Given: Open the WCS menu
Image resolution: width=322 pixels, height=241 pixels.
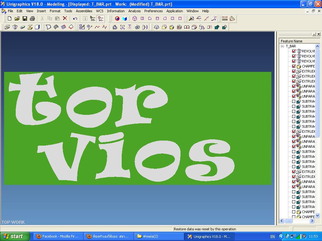Looking at the screenshot, I should point(100,11).
